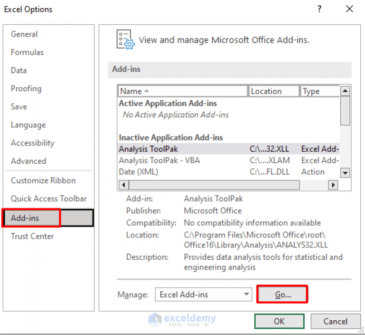The width and height of the screenshot is (365, 335).
Task: Click the C:\...FL.DLL location cell
Action: 269,172
